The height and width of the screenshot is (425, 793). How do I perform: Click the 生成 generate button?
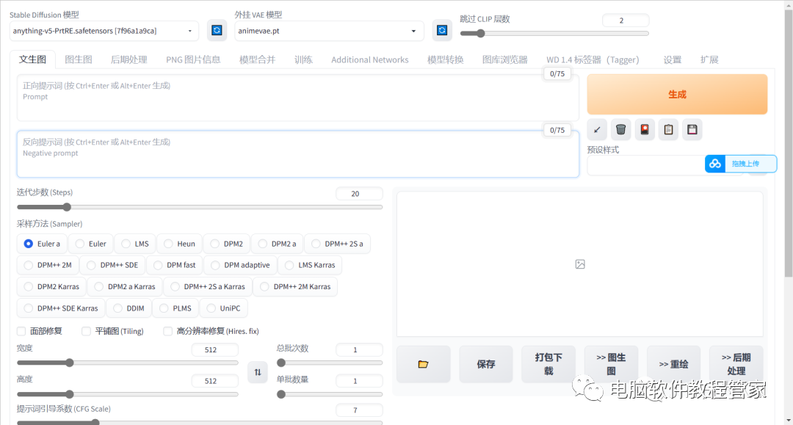coord(676,94)
